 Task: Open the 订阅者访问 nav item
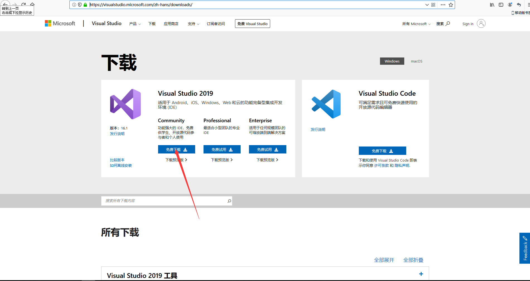(216, 24)
